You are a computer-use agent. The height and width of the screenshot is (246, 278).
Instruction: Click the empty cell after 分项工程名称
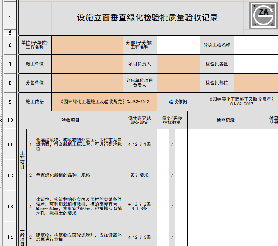(256, 45)
